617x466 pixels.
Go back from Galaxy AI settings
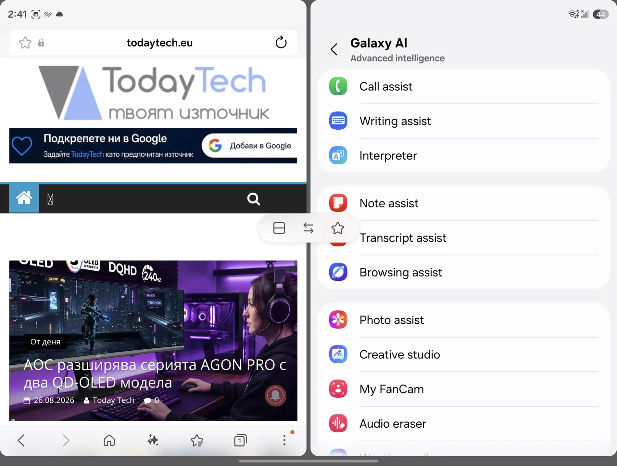pyautogui.click(x=334, y=49)
